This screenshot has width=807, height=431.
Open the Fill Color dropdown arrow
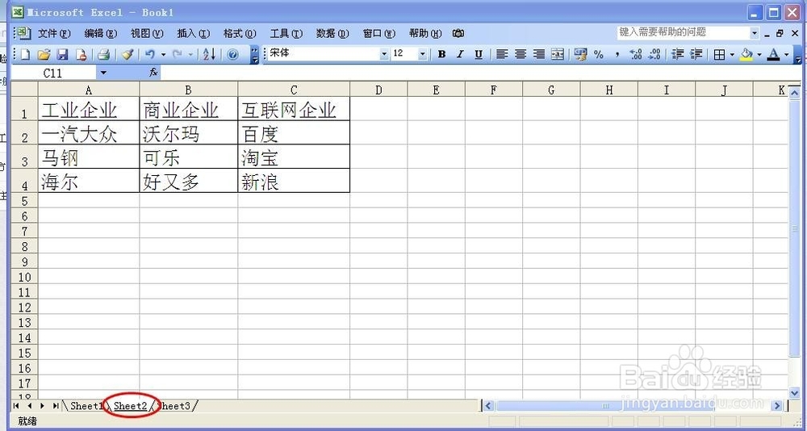point(759,54)
